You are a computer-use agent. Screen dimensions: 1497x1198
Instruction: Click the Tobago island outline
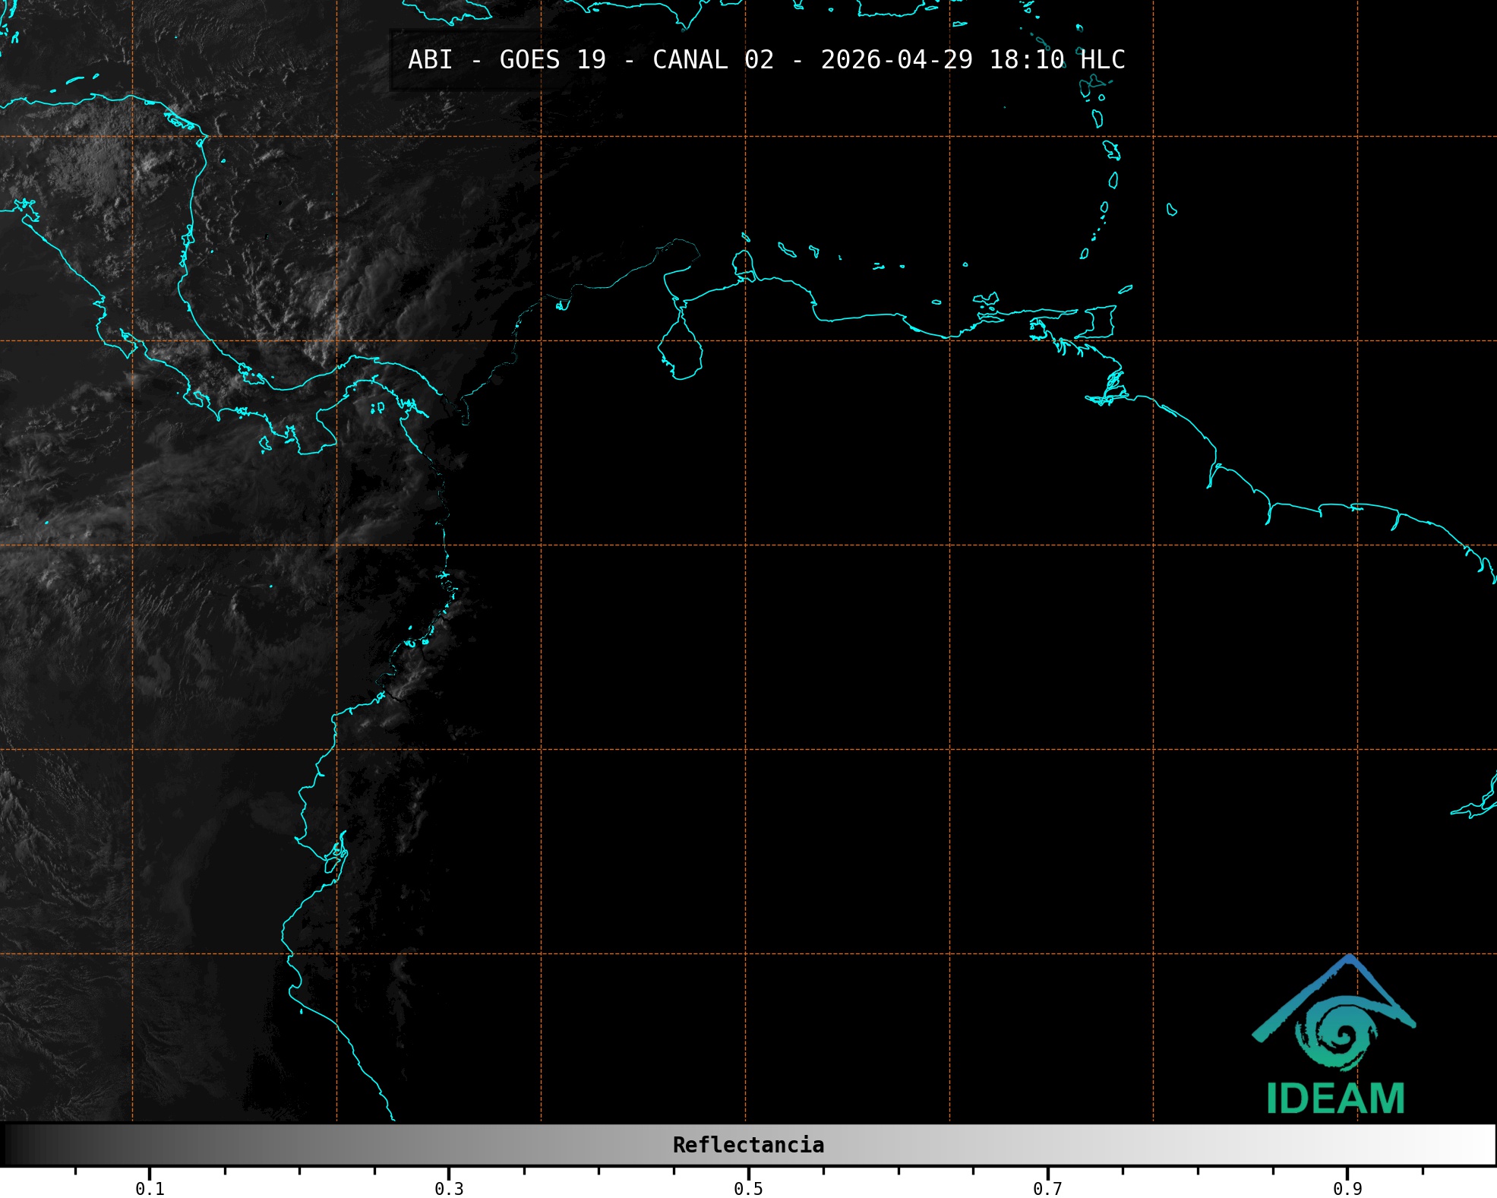click(1126, 289)
